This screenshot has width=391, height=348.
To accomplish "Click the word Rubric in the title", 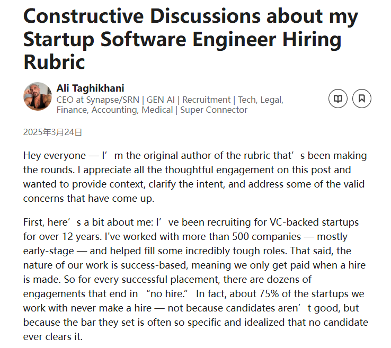I will 54,62.
